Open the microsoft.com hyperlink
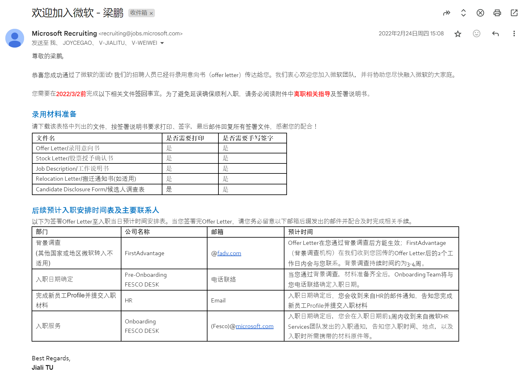 coord(254,326)
